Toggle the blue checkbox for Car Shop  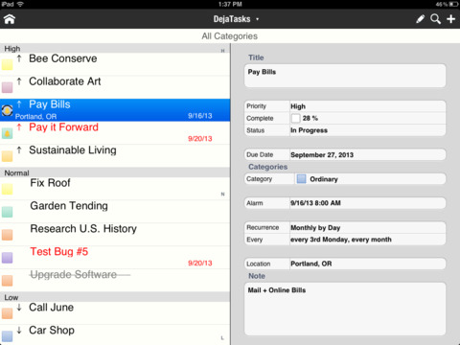7,336
